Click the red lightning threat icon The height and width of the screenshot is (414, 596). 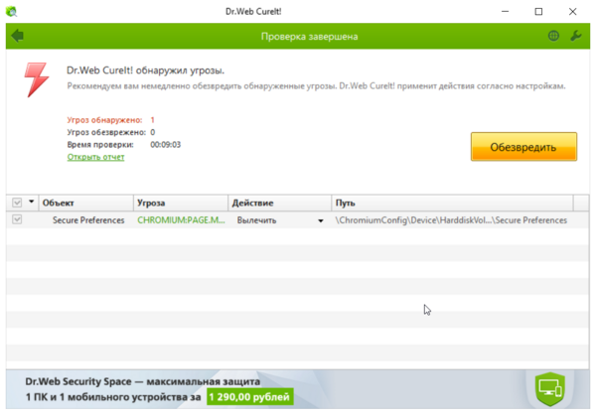tap(37, 79)
